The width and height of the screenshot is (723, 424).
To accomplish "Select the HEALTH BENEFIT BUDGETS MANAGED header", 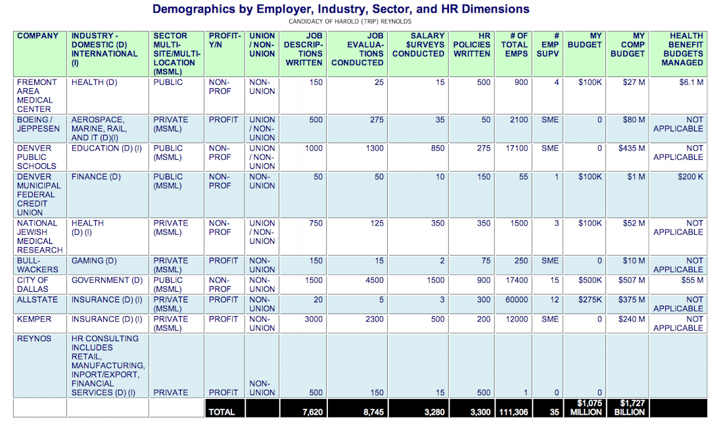I will tap(678, 54).
